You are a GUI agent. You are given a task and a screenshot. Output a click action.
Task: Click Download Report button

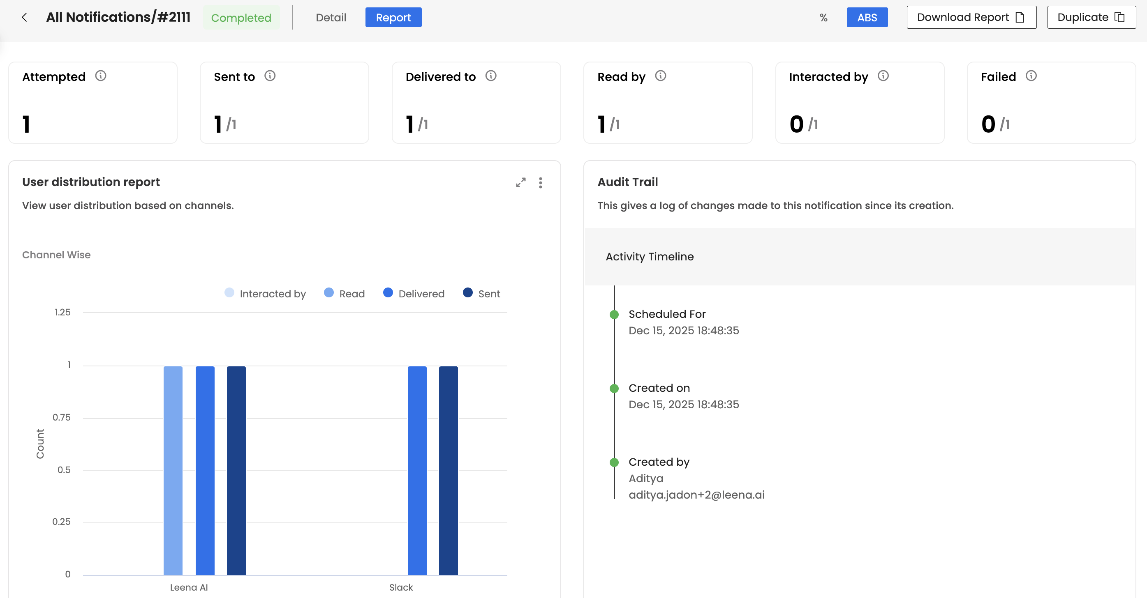tap(971, 18)
